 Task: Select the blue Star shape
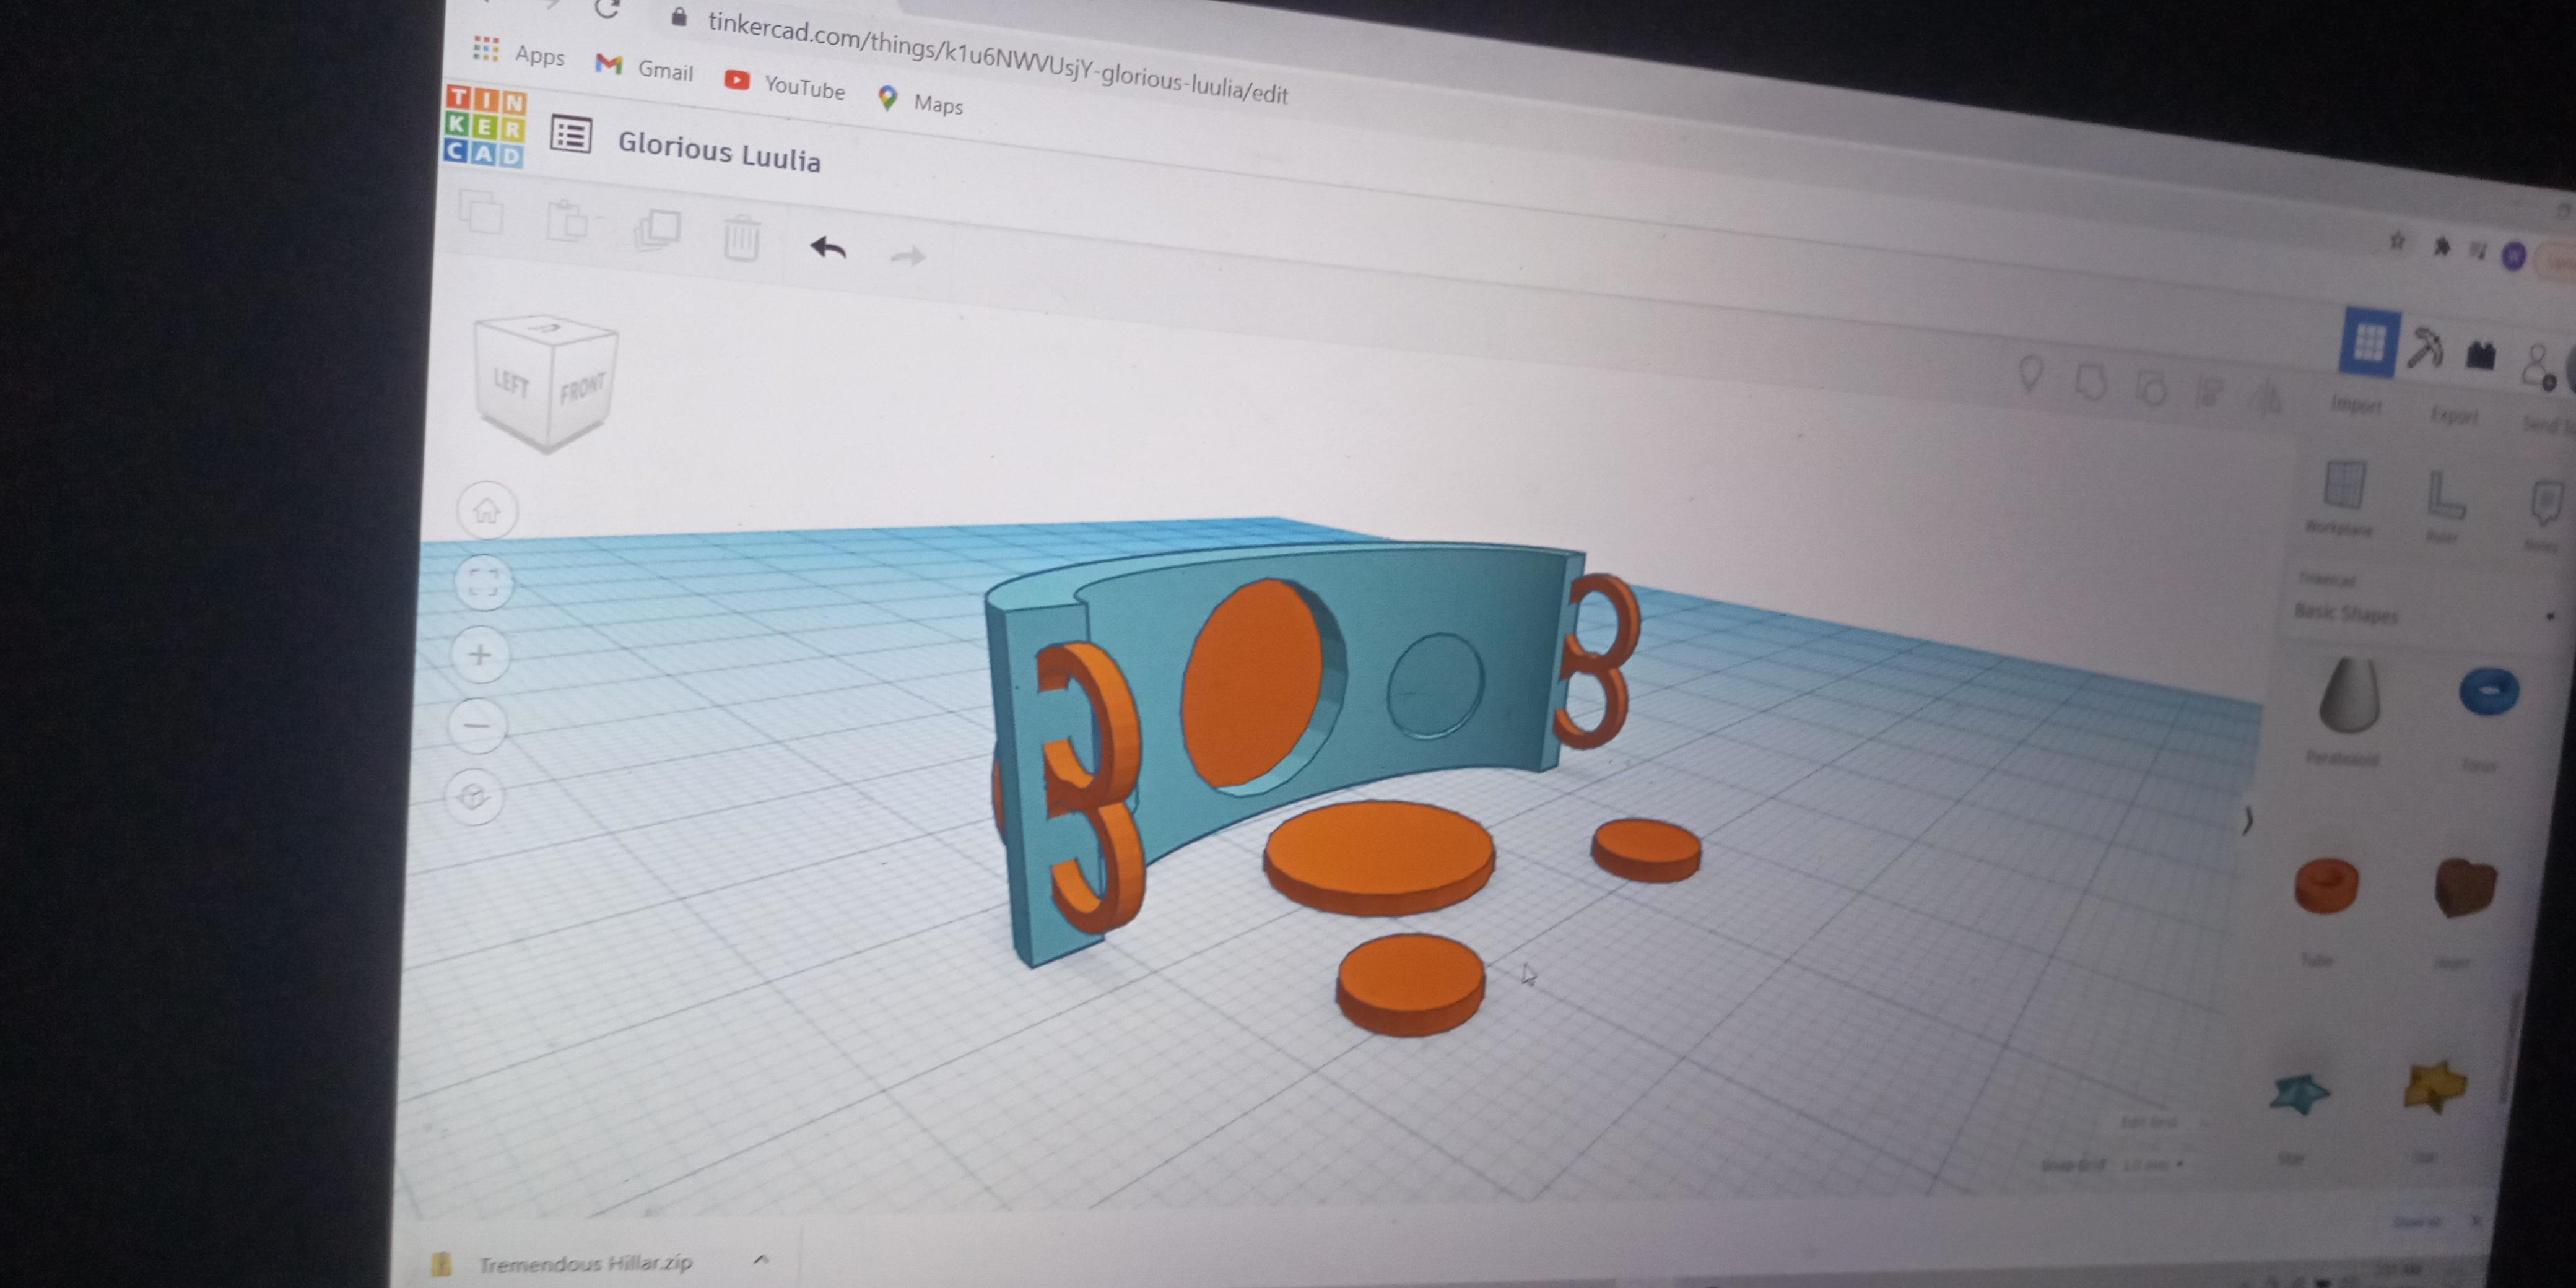tap(2299, 1093)
